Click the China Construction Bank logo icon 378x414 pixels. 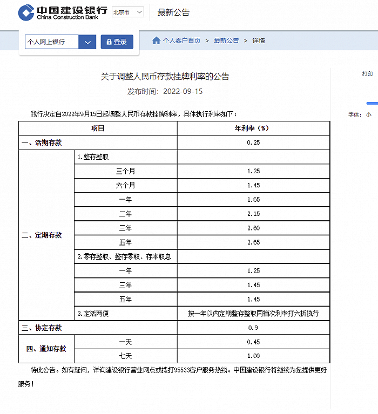tap(26, 12)
